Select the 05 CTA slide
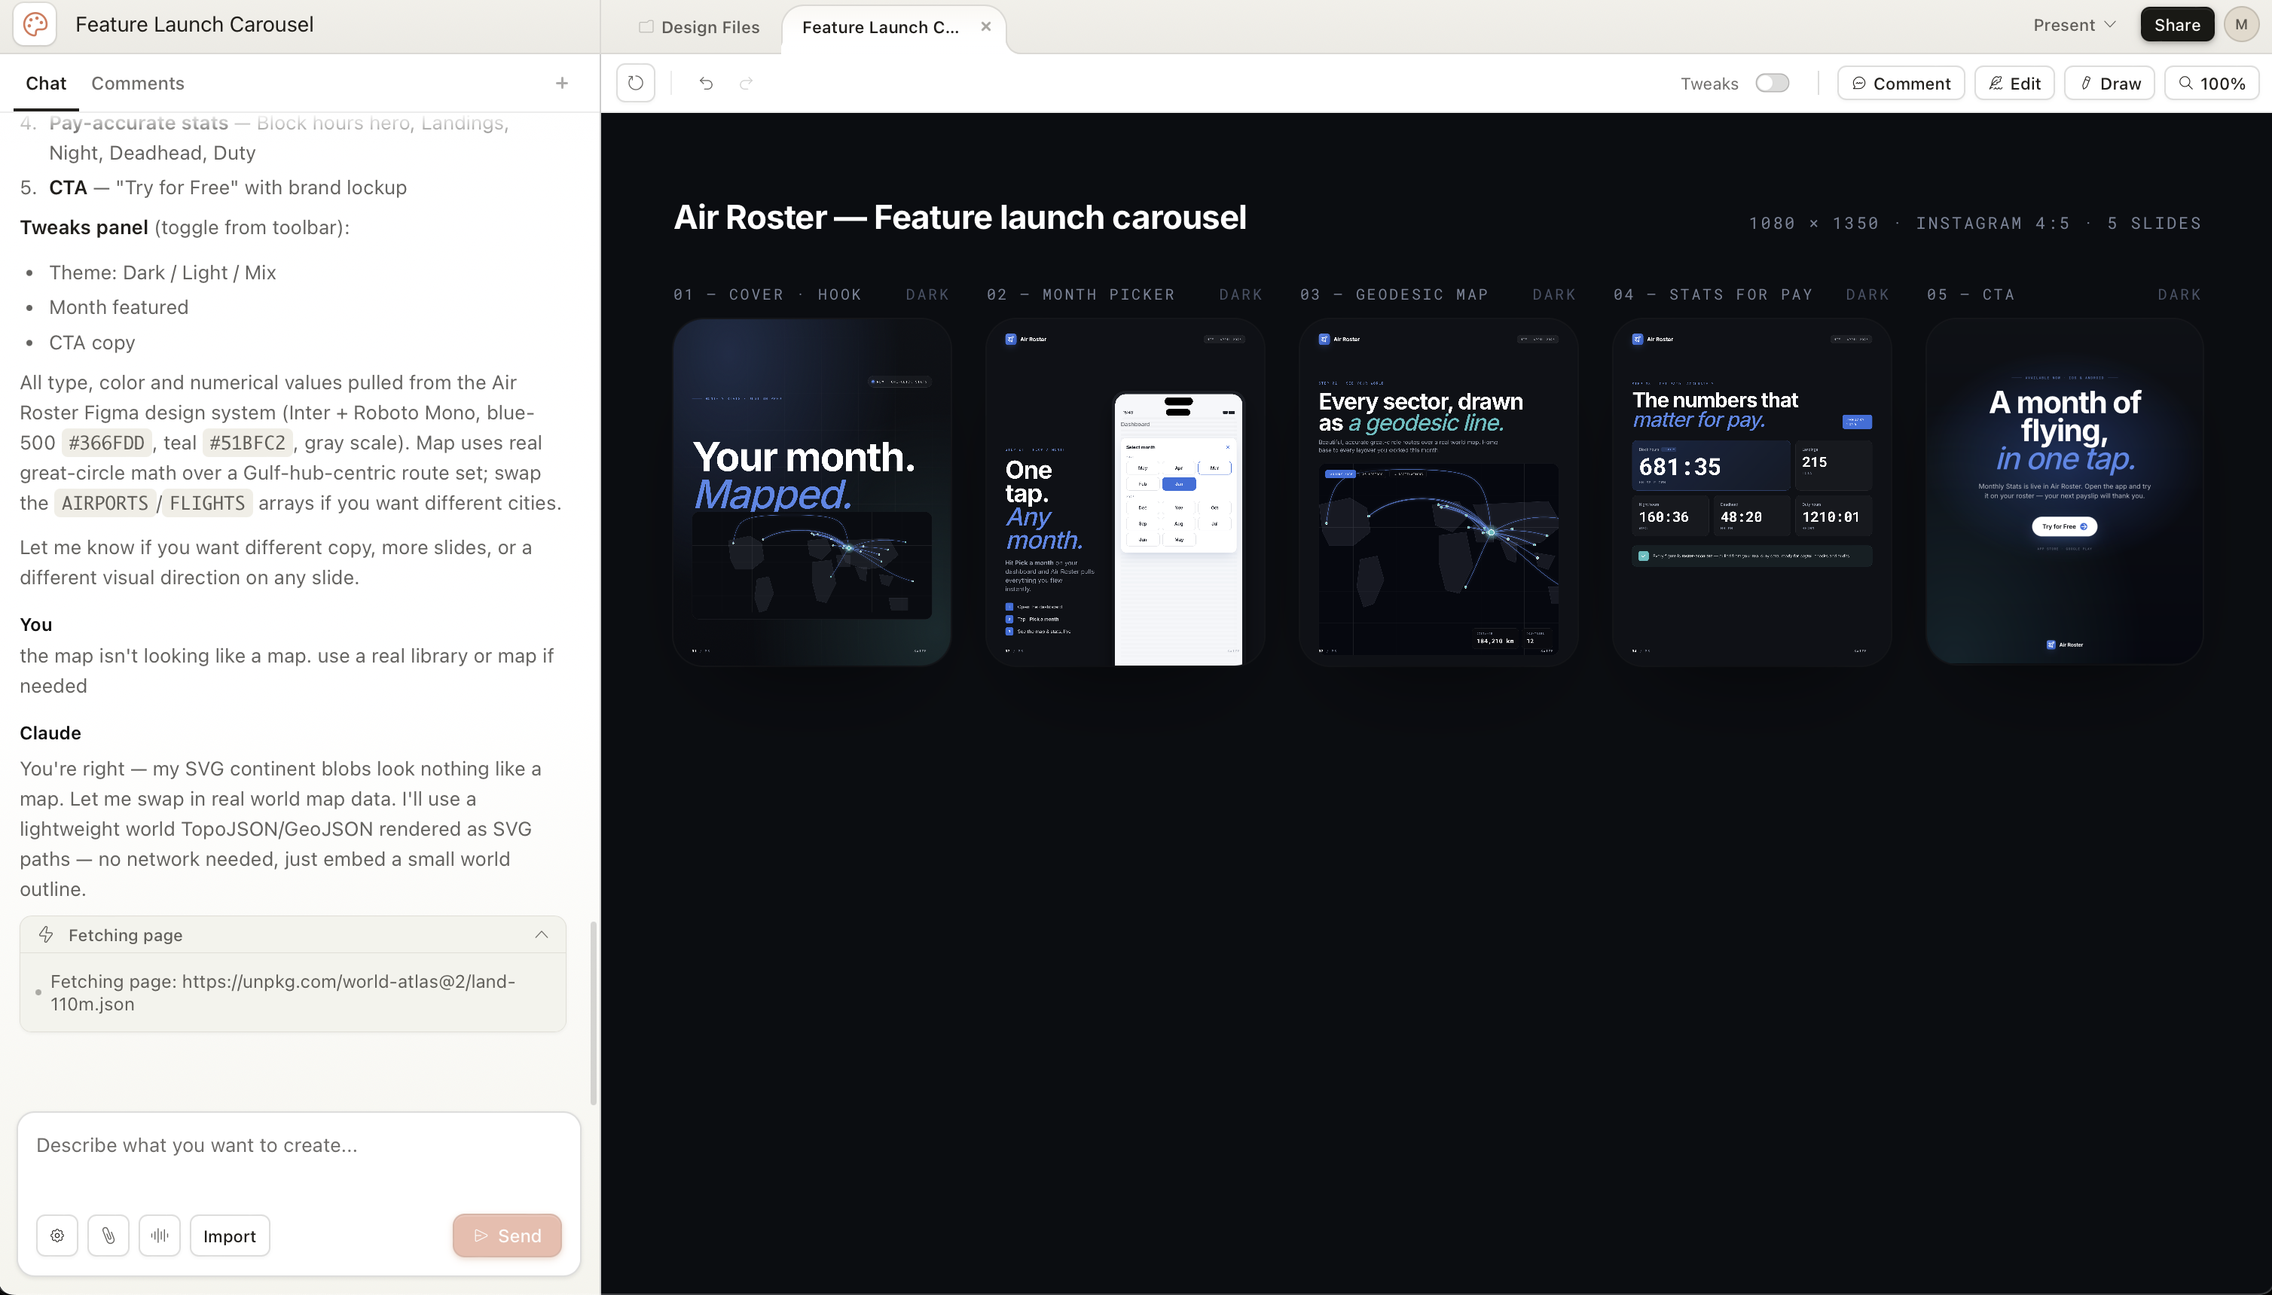The height and width of the screenshot is (1295, 2272). 2065,492
